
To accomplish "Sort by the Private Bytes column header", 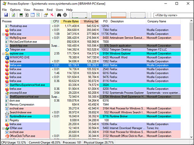I will (x=70, y=21).
